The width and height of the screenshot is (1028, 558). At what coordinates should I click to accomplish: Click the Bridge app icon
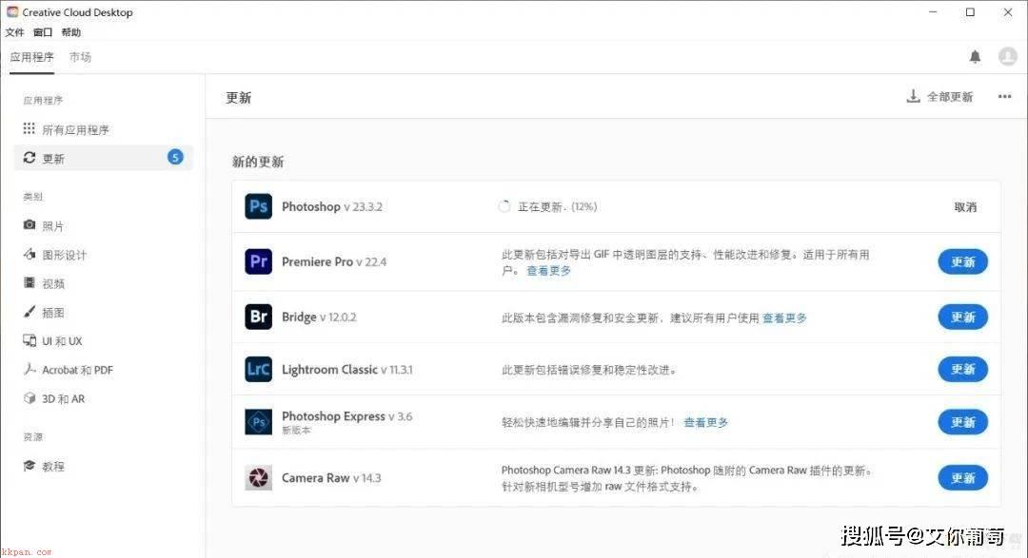pyautogui.click(x=258, y=317)
